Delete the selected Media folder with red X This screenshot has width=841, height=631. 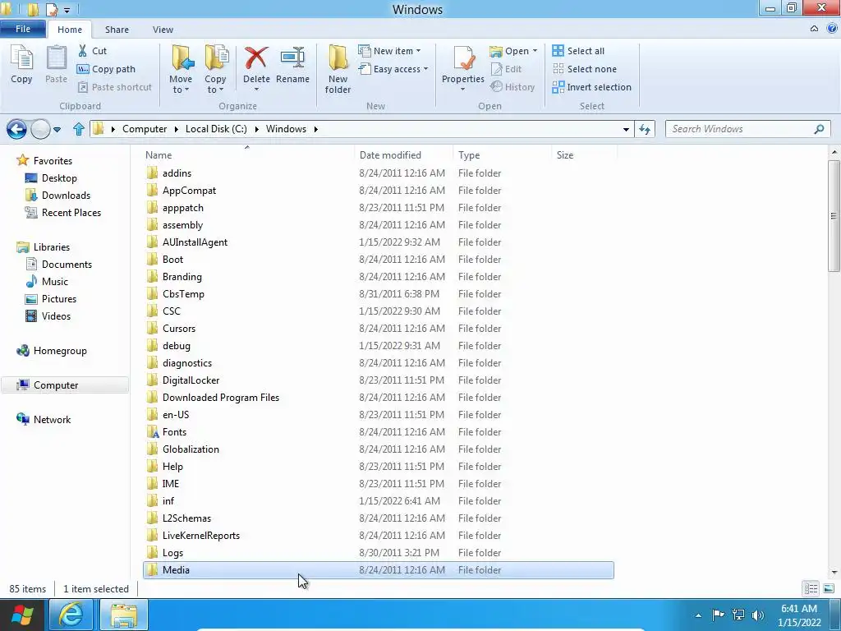click(x=256, y=64)
